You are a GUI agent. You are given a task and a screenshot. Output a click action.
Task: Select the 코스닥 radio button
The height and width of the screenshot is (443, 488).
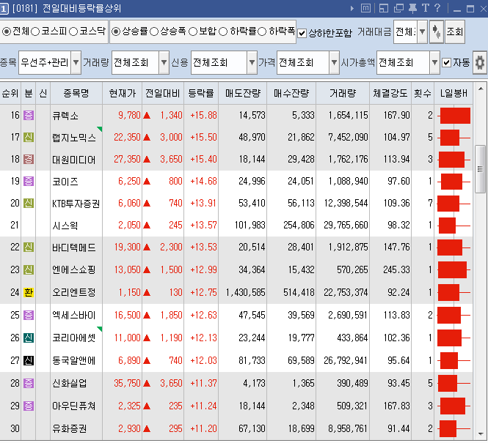click(73, 31)
